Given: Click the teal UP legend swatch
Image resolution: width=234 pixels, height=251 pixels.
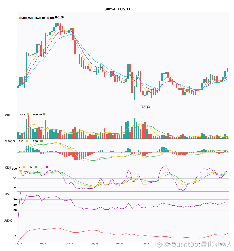Looking at the screenshot, I should 40,18.
